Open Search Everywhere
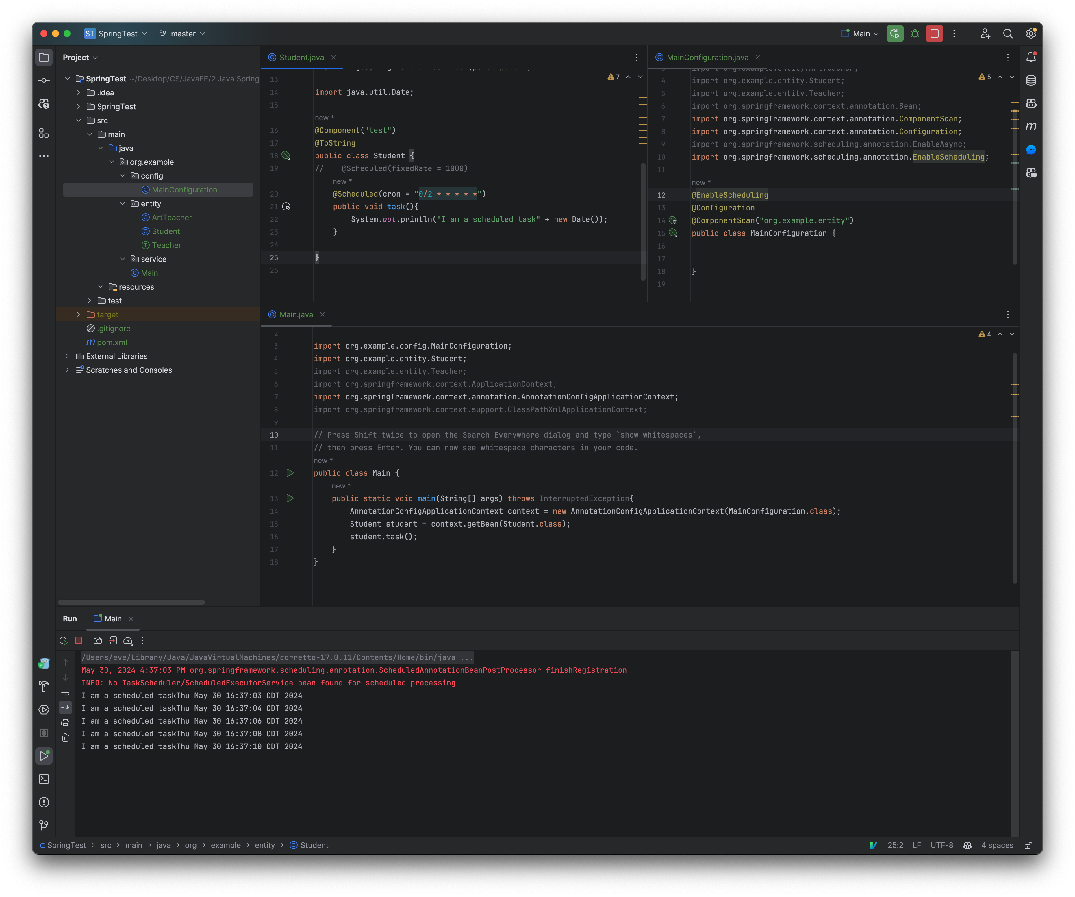 [x=1008, y=33]
